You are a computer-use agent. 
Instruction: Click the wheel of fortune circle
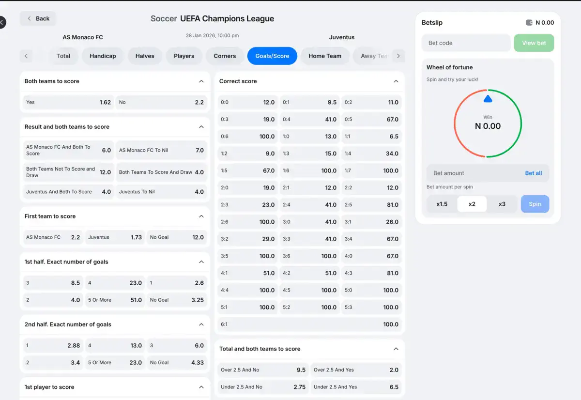tap(488, 123)
